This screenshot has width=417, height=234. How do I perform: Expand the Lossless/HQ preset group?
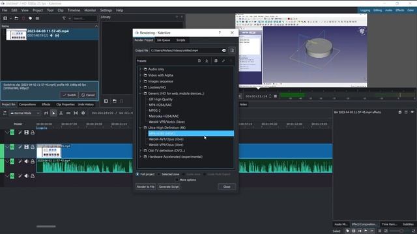[141, 87]
